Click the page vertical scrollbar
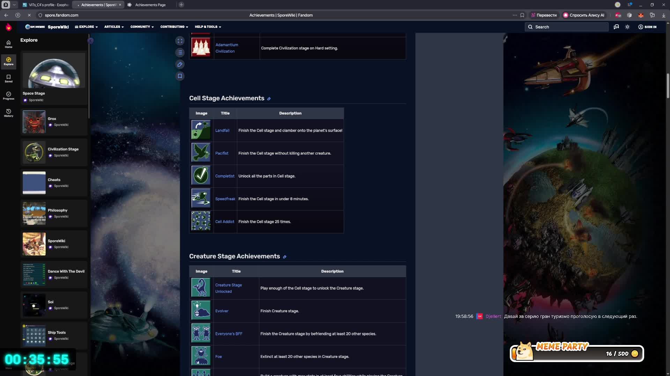This screenshot has height=376, width=670. 668,86
